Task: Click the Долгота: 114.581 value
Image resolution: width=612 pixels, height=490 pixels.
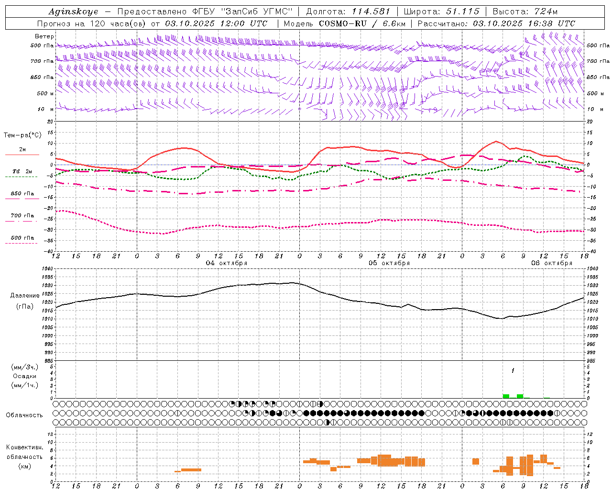Action: click(348, 11)
